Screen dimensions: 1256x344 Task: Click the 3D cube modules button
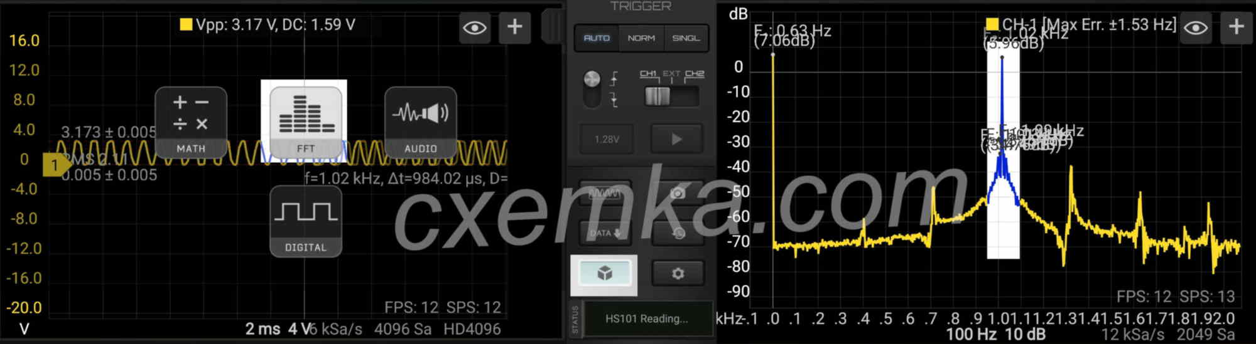pyautogui.click(x=604, y=274)
